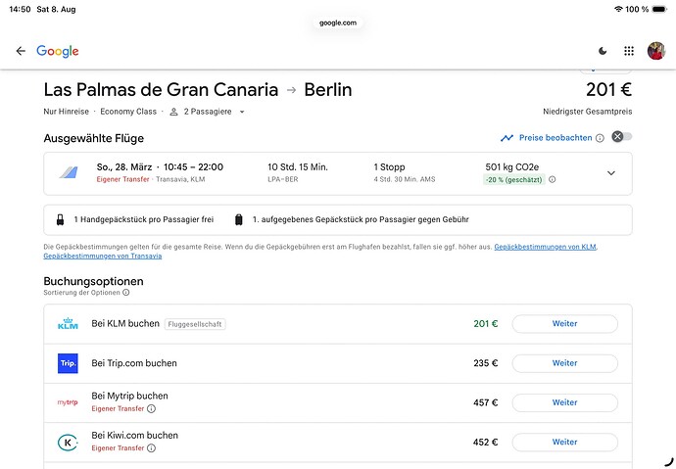Click the 452 € Kiwi.com price
This screenshot has width=676, height=469.
(x=485, y=442)
